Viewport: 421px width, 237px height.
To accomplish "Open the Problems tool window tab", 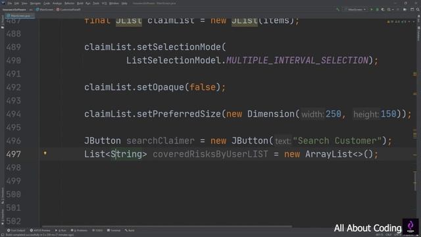I will point(79,230).
